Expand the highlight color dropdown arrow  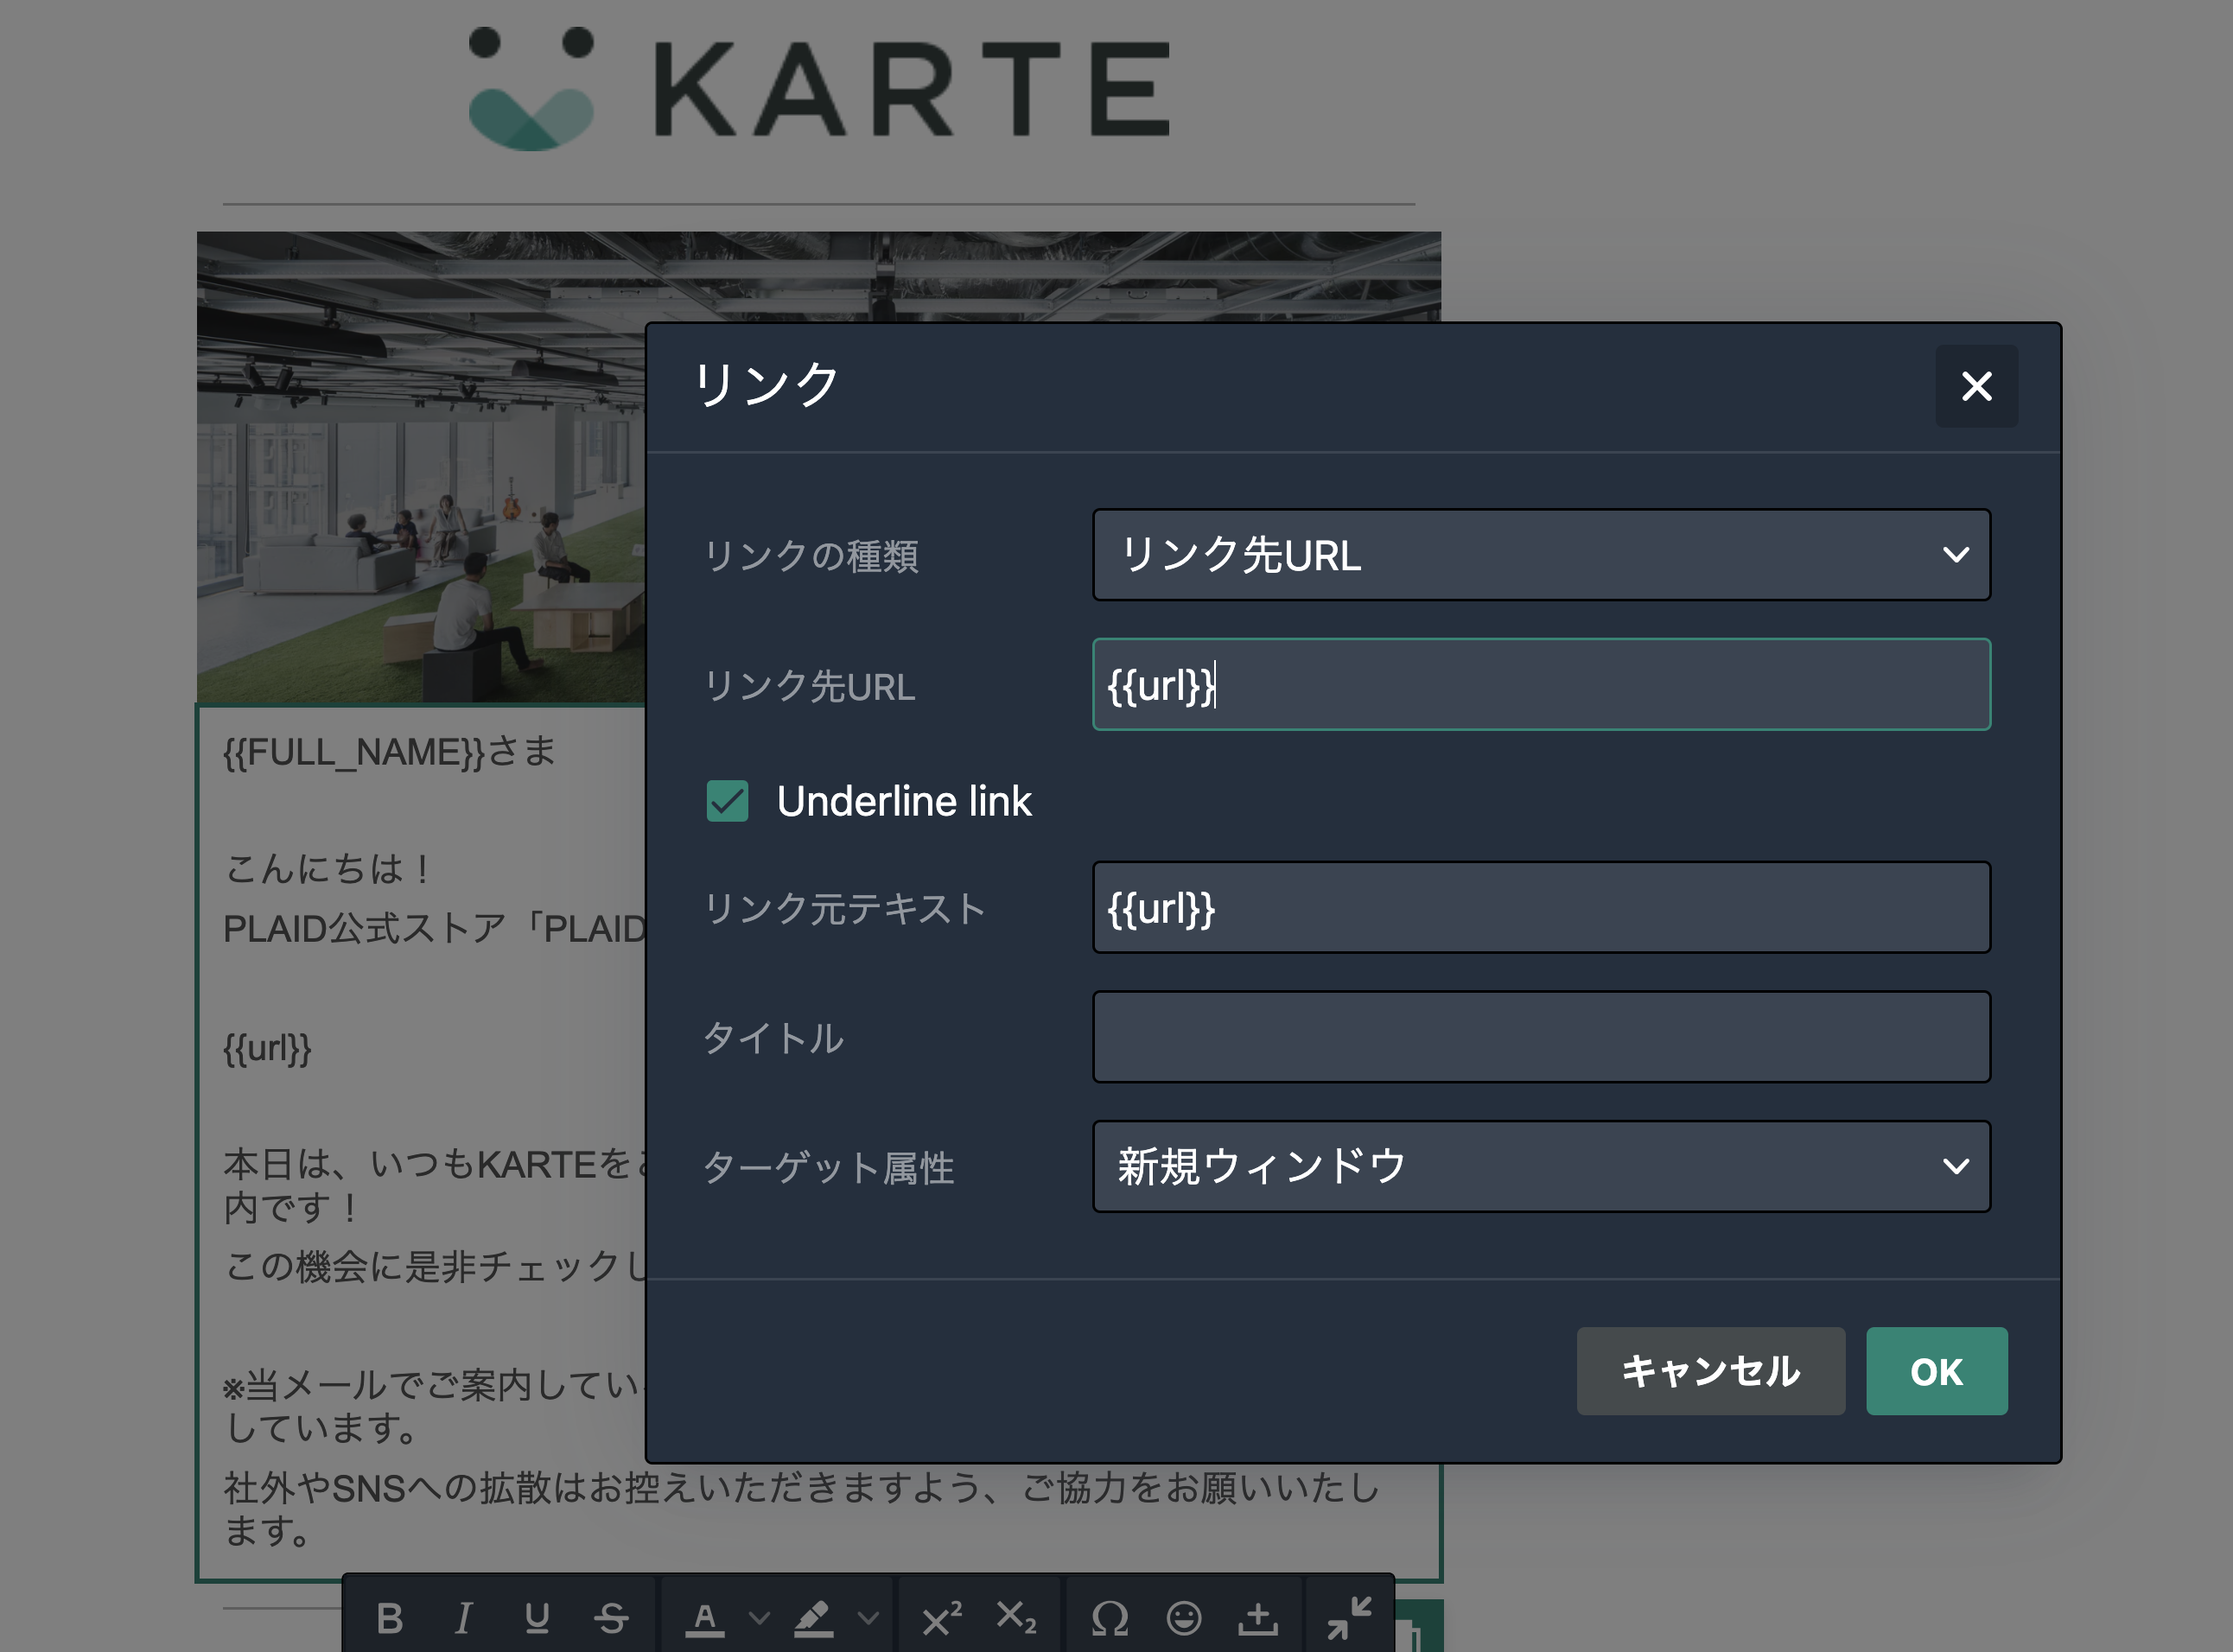pos(868,1617)
